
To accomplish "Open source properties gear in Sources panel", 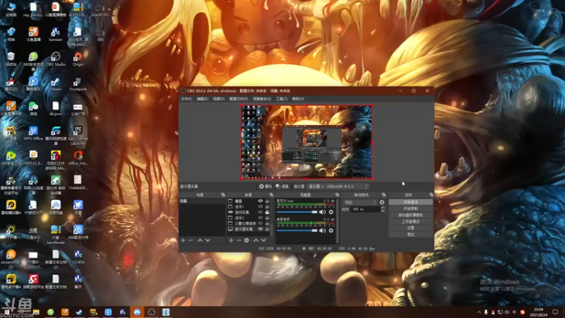I will (246, 240).
